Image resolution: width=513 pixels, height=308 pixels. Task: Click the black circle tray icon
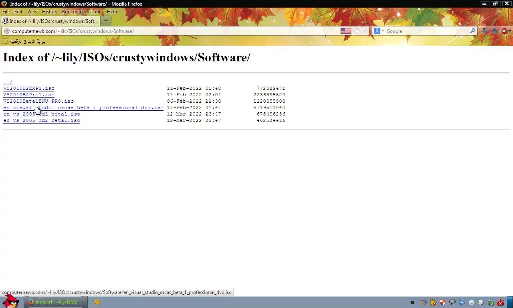pyautogui.click(x=412, y=302)
